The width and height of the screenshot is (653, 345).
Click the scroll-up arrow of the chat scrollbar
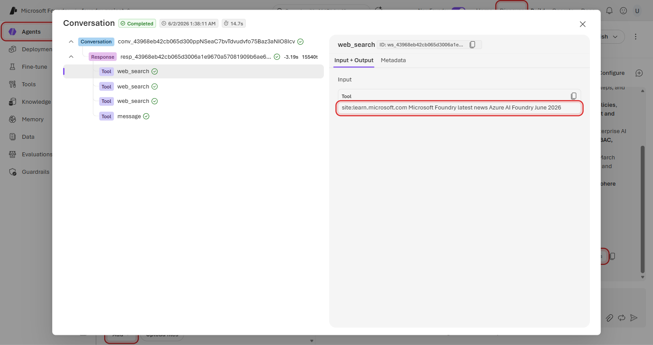(x=643, y=91)
